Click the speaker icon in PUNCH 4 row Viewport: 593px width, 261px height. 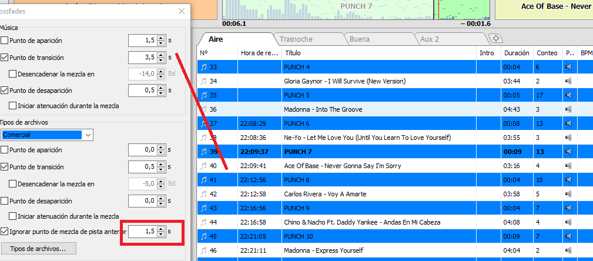click(568, 68)
